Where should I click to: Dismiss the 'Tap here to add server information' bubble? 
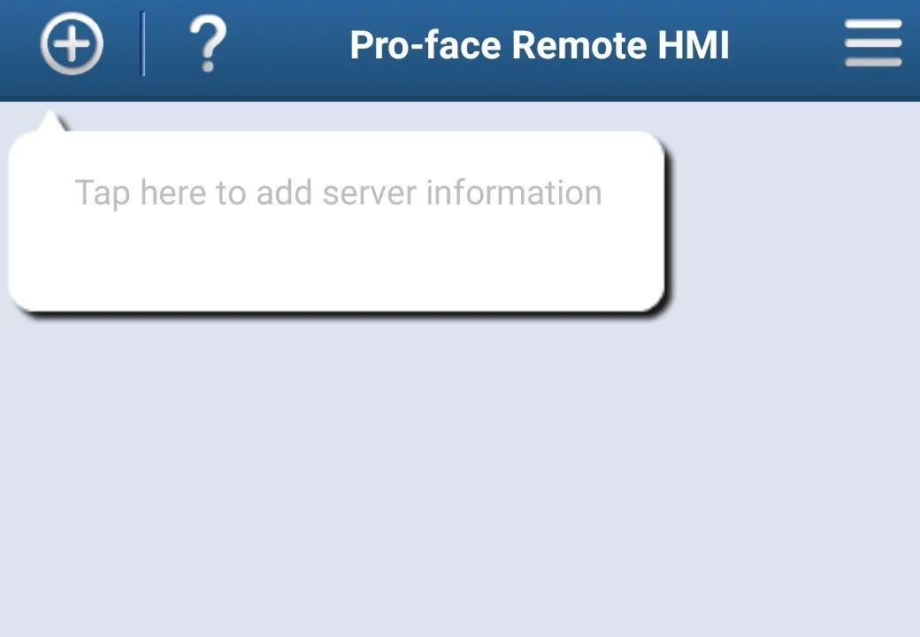point(337,221)
